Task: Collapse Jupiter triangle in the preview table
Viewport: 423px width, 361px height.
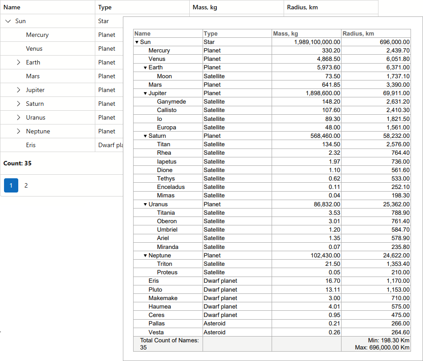Action: click(145, 93)
